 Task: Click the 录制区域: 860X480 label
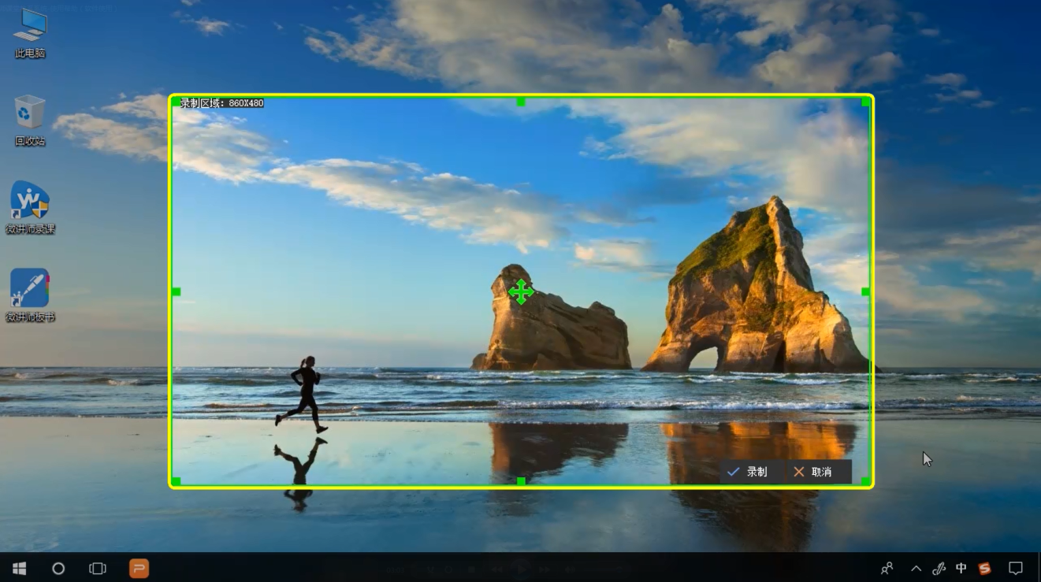(221, 103)
